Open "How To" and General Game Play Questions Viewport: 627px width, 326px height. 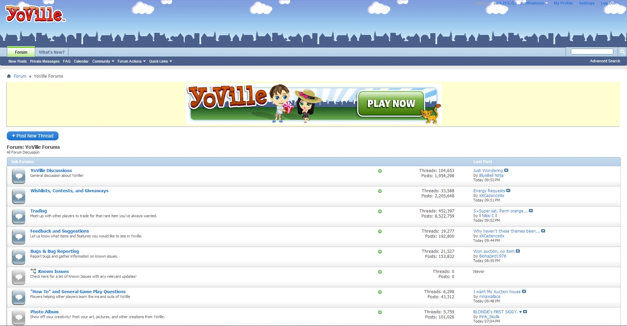(x=78, y=291)
